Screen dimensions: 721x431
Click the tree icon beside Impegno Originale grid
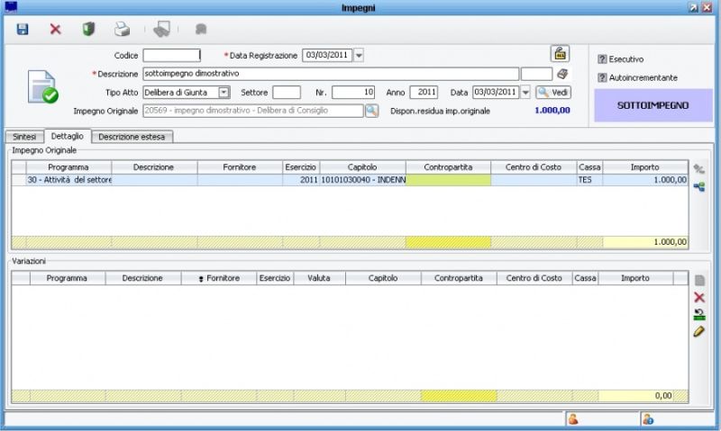click(x=698, y=186)
